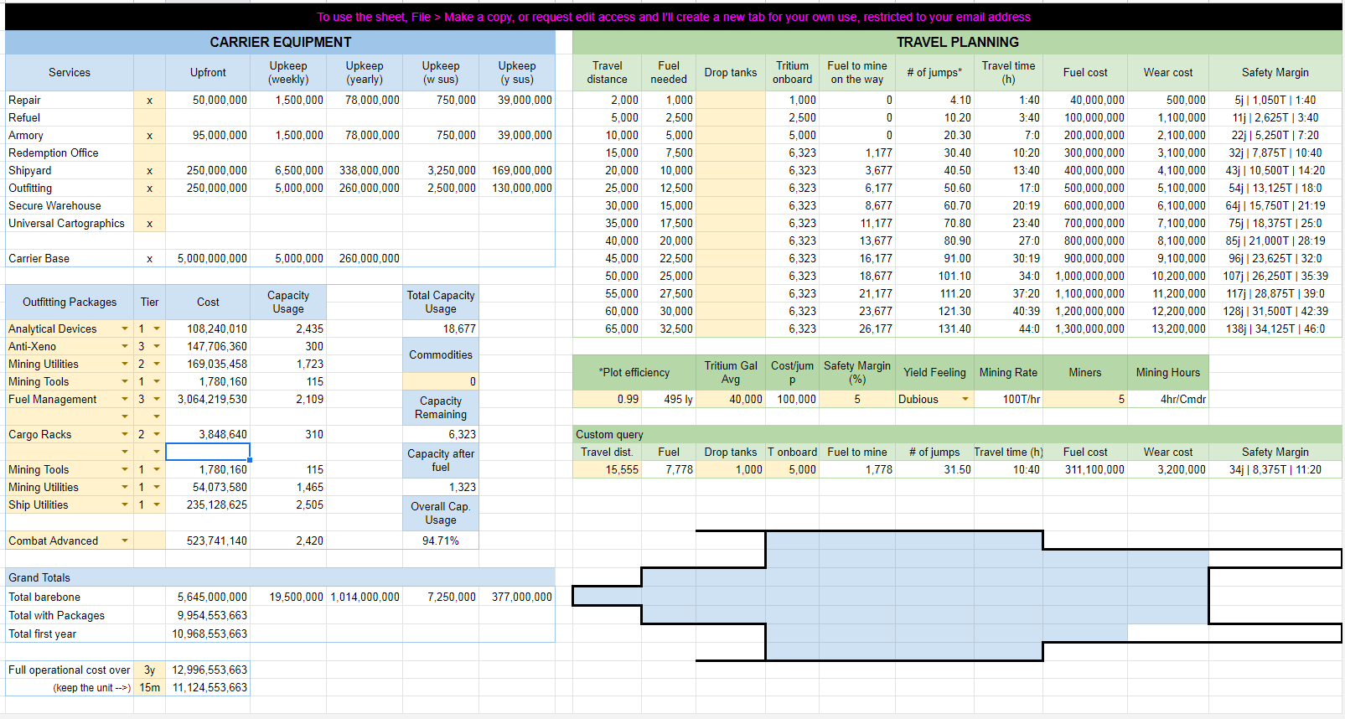Click the pink 'To use the sheet' banner
Screen dimensions: 1345x719
[x=674, y=17]
